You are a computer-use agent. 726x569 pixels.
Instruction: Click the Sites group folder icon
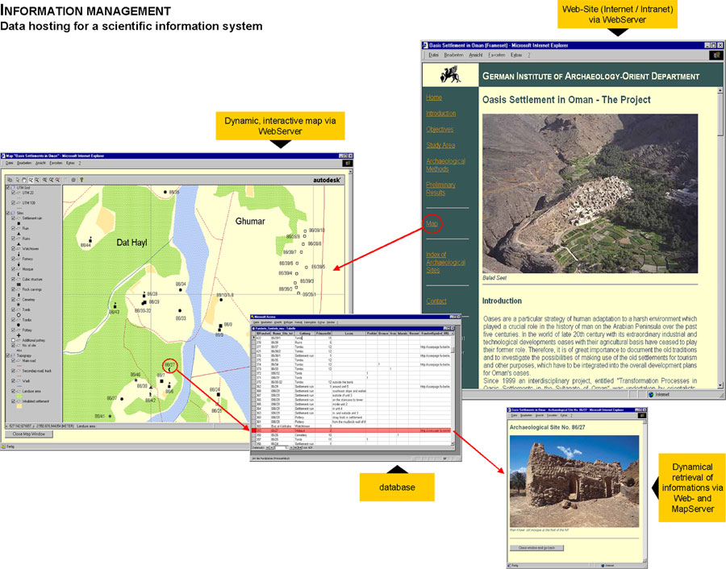12,214
